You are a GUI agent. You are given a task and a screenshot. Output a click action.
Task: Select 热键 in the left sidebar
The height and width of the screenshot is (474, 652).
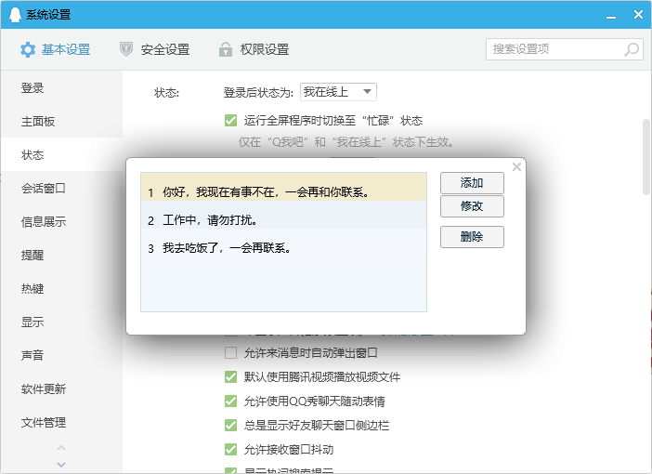point(33,289)
